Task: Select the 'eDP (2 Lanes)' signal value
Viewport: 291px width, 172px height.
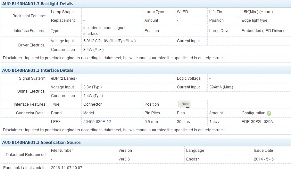Action: point(64,78)
